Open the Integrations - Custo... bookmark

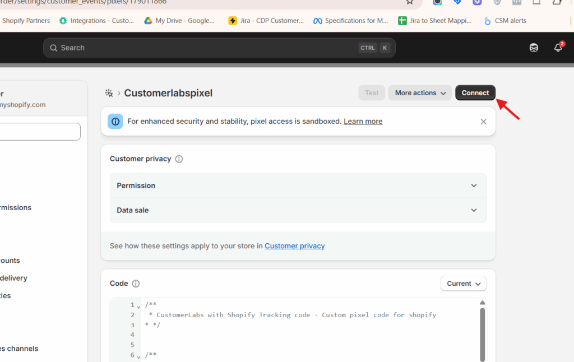tap(96, 21)
